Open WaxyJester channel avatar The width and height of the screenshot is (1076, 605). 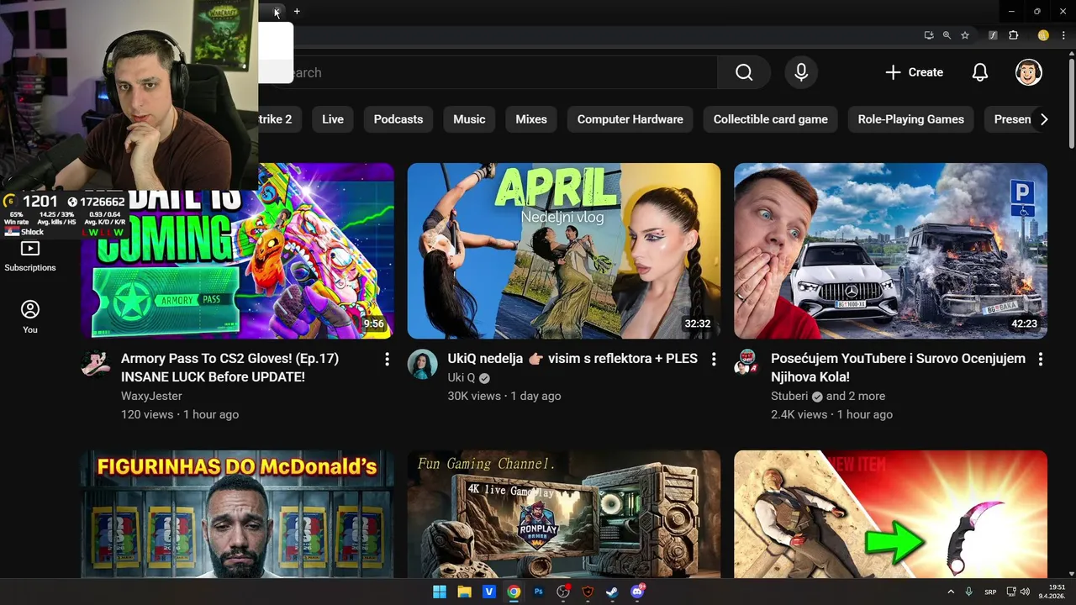tap(96, 365)
